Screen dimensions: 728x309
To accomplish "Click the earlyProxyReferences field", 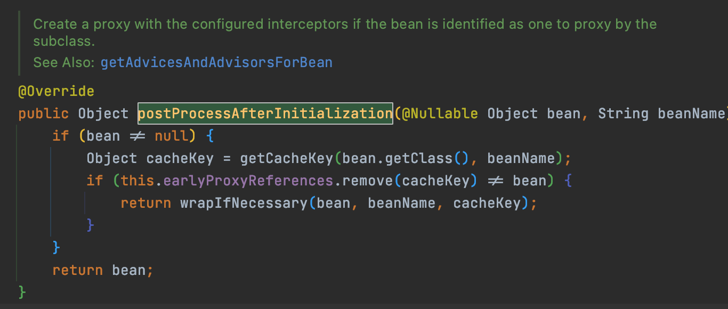I will coord(248,181).
